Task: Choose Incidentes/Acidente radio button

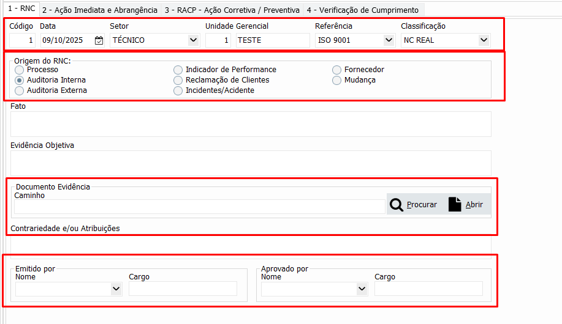Action: 178,90
